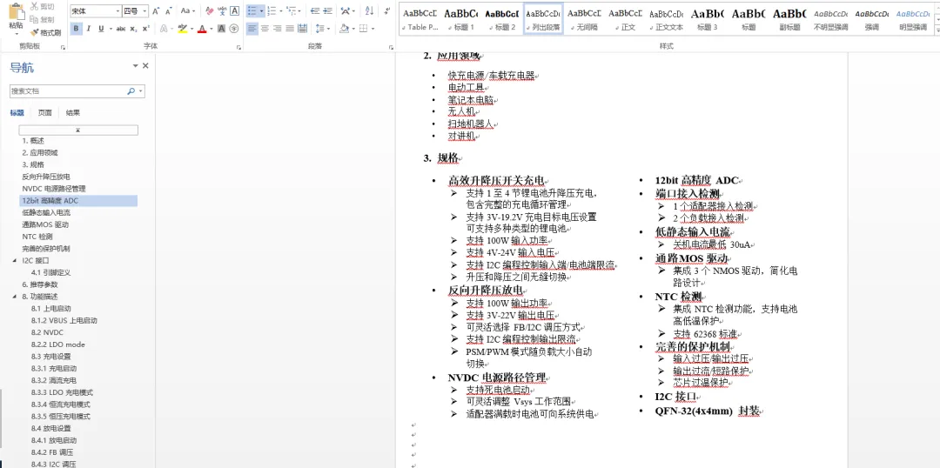The height and width of the screenshot is (468, 940).
Task: Apply the 副标题 style
Action: (x=789, y=18)
